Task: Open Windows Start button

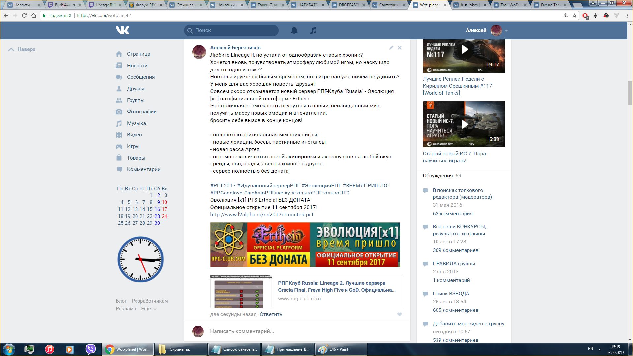Action: (x=9, y=349)
